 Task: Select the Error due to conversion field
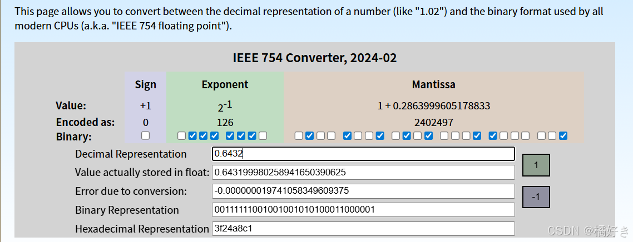(363, 191)
